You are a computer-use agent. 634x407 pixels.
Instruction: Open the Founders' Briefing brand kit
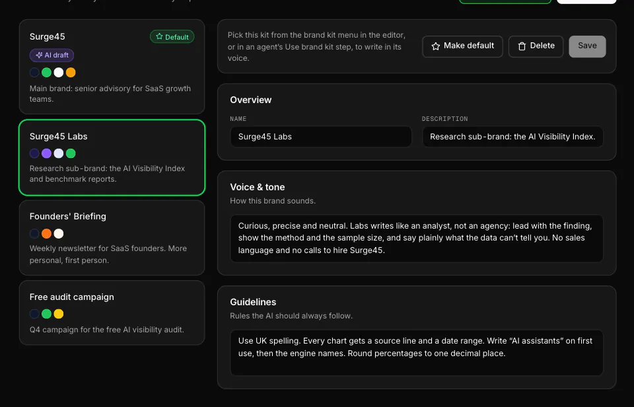pos(112,238)
